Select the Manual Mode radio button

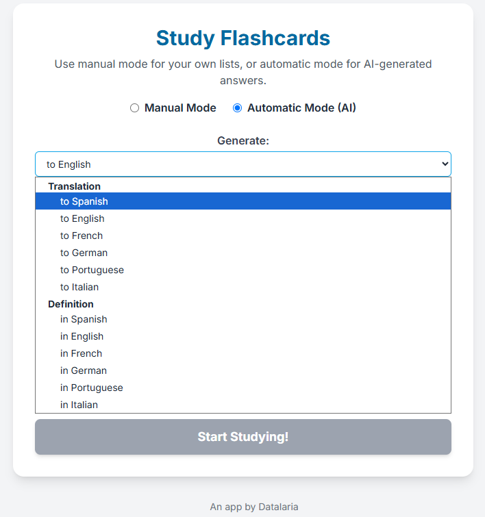(x=134, y=108)
